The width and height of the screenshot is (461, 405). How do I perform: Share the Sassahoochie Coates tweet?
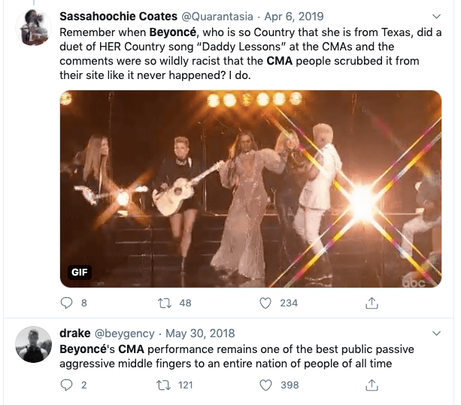(371, 303)
